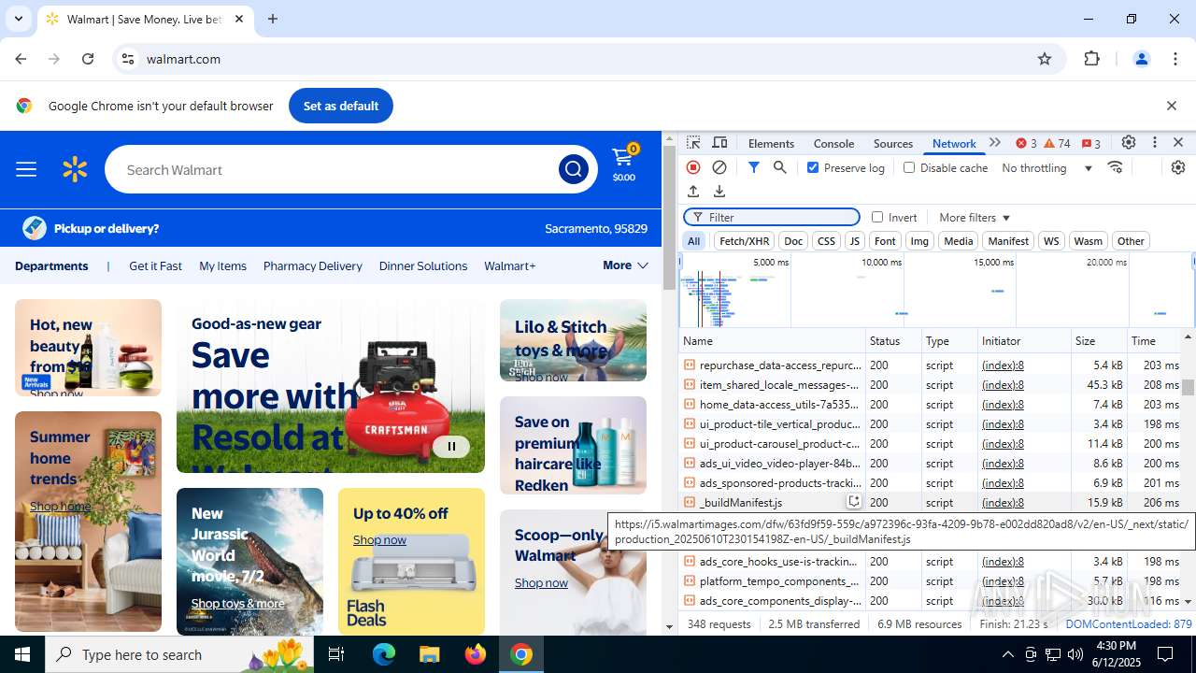Open the Departments menu

(x=51, y=265)
